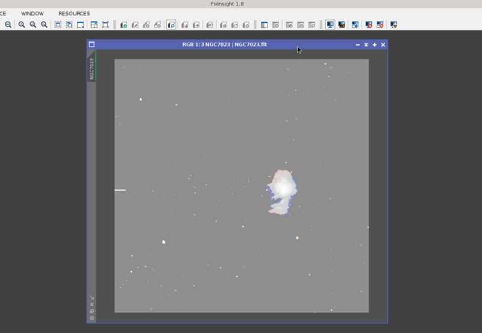Close the NGC7023.fit image window
Screen dimensions: 482x333
click(x=383, y=45)
